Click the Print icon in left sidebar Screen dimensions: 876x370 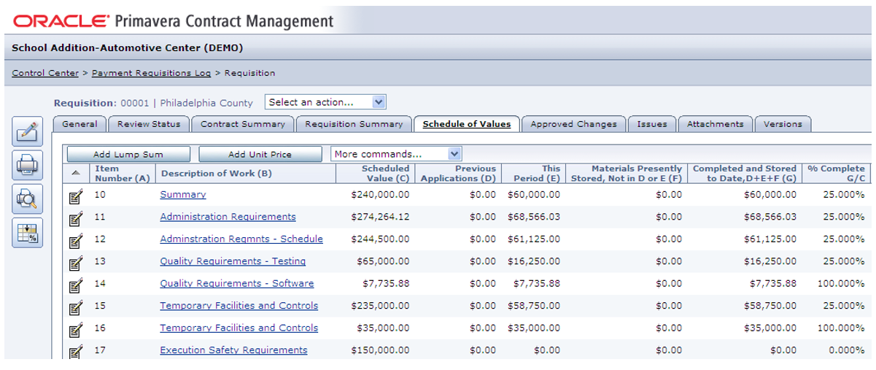[x=27, y=166]
